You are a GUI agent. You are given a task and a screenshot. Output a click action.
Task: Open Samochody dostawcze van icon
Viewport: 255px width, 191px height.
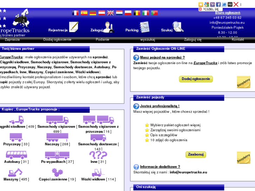[98, 137]
